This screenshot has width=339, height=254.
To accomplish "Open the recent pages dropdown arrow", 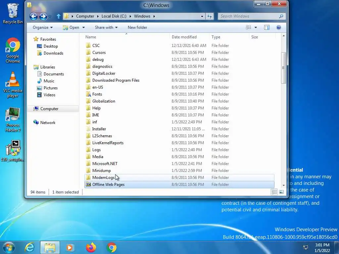I will 50,17.
